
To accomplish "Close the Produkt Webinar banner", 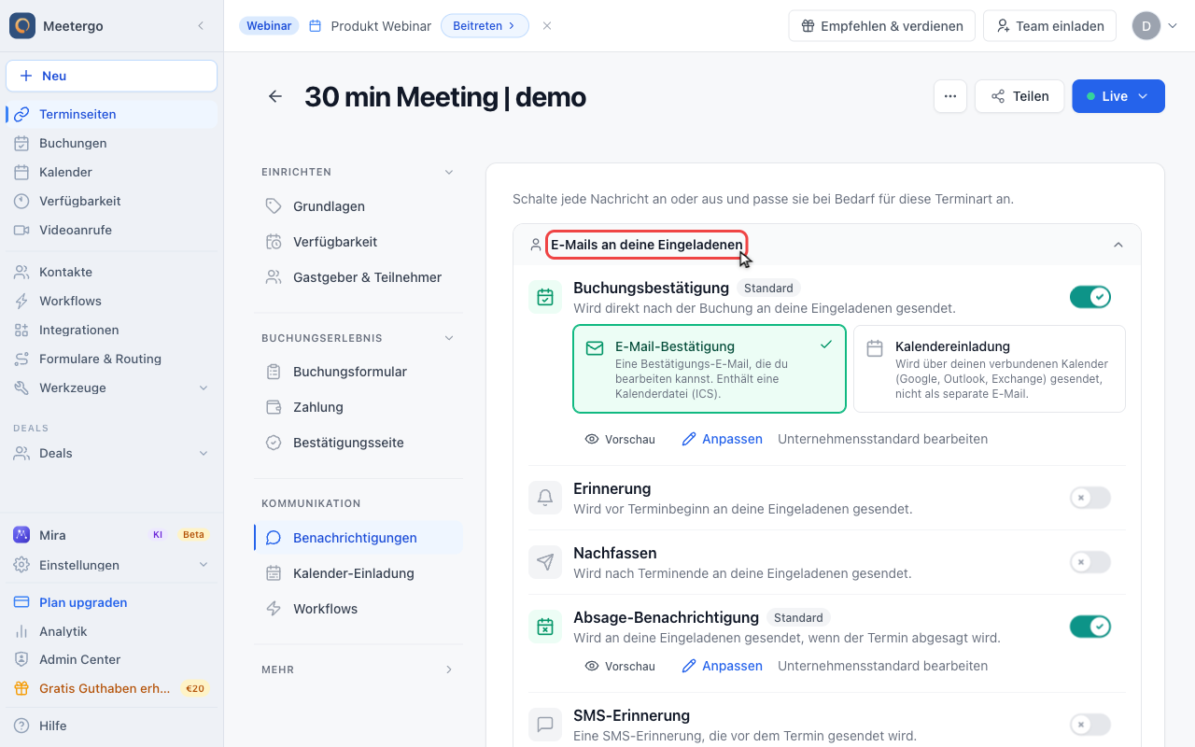I will click(x=547, y=26).
